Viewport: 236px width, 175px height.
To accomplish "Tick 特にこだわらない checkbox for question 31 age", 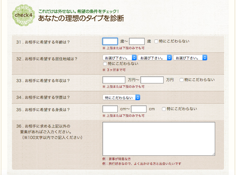I will (x=156, y=41).
